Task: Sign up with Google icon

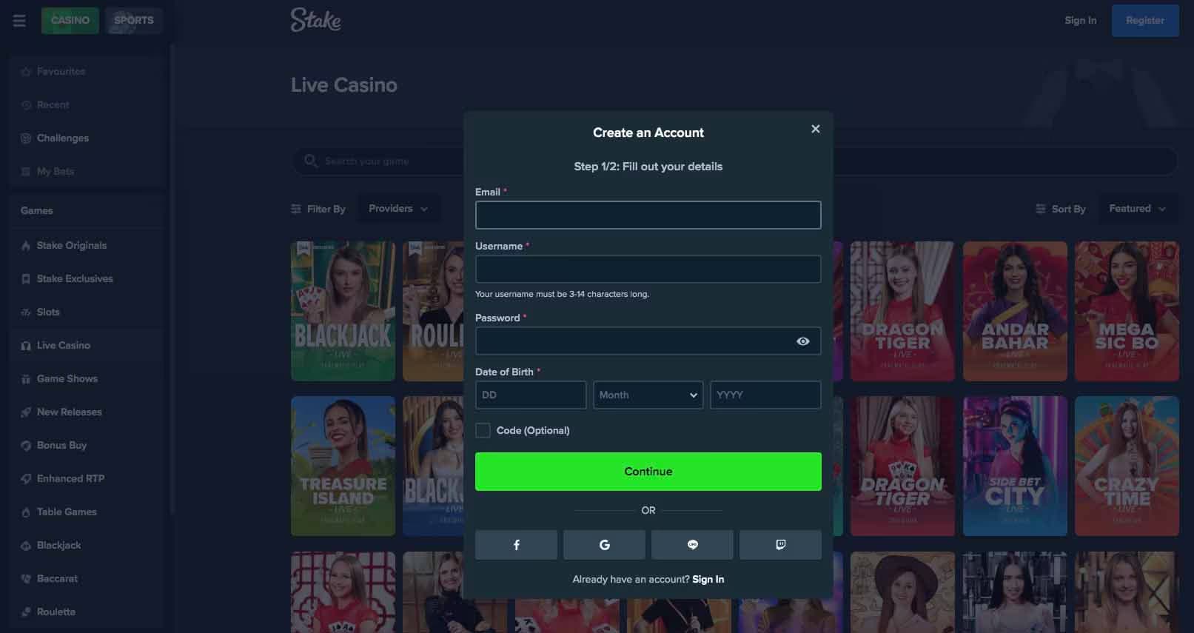Action: (x=604, y=545)
